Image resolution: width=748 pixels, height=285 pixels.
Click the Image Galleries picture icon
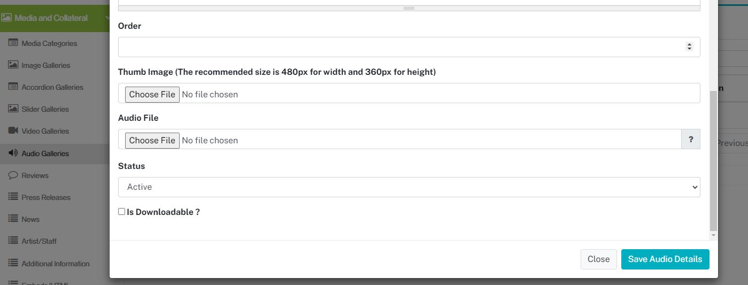coord(13,65)
